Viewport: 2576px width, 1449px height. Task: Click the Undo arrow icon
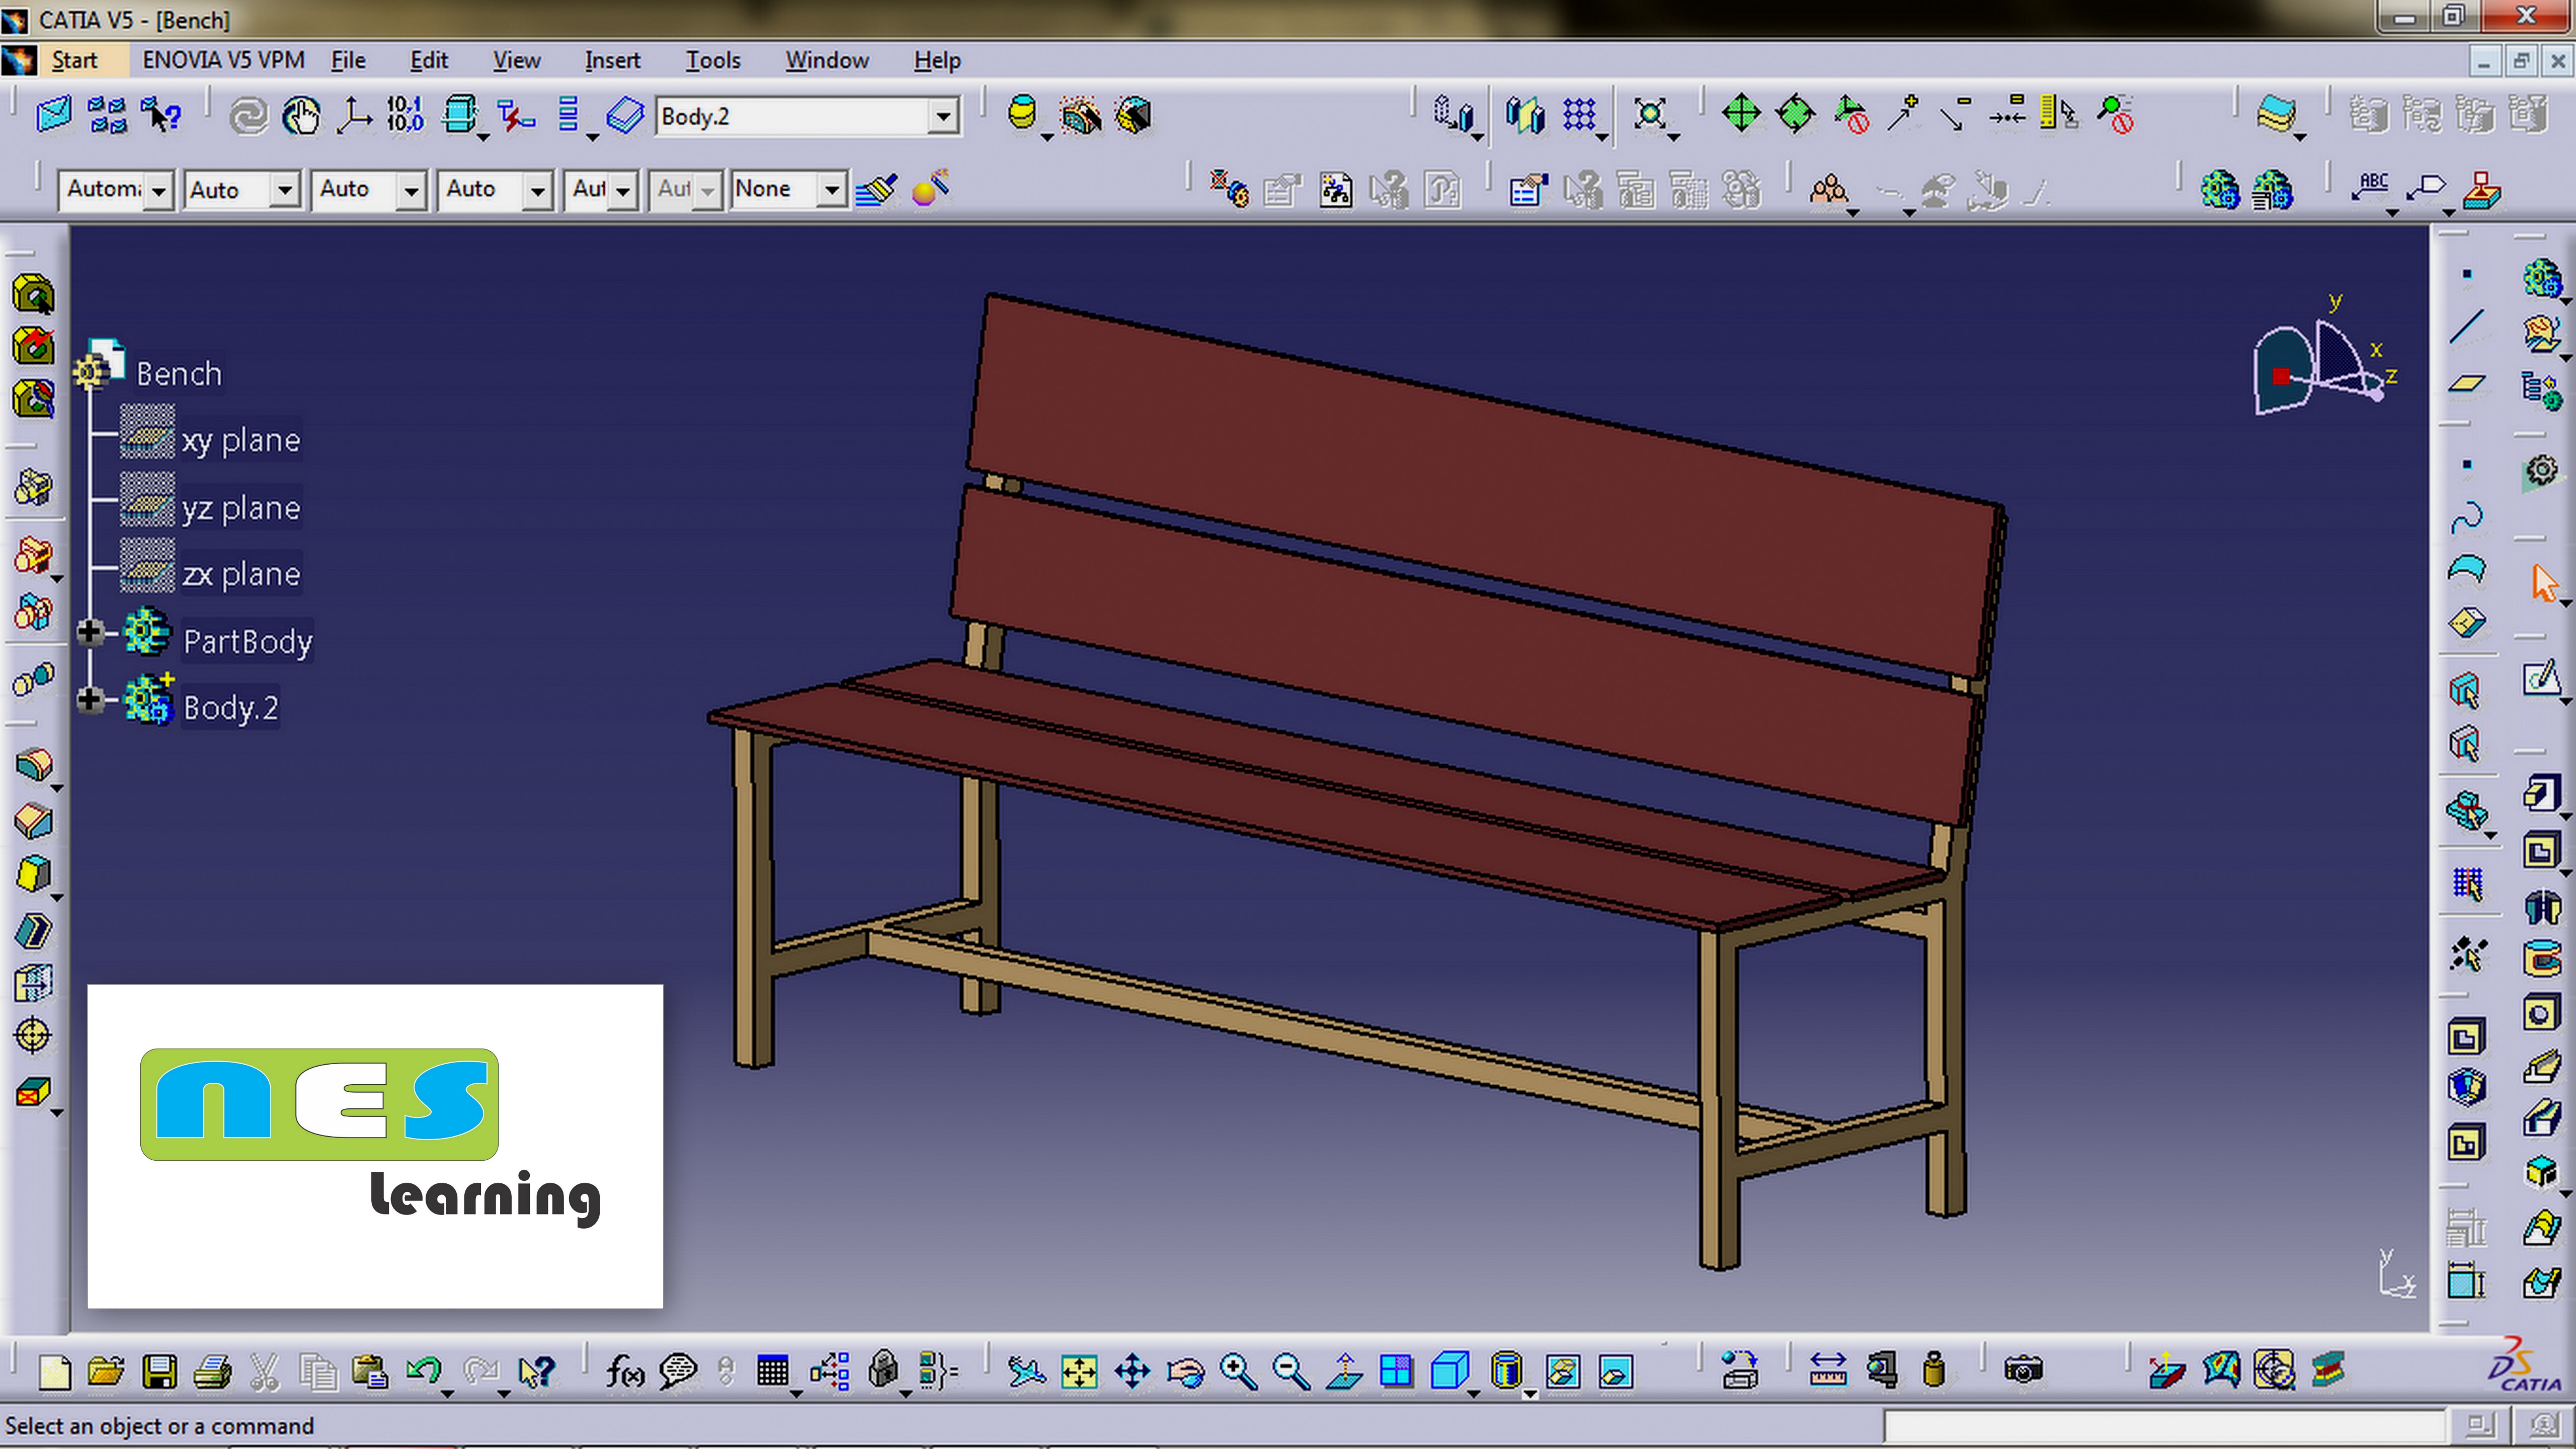[x=423, y=1371]
